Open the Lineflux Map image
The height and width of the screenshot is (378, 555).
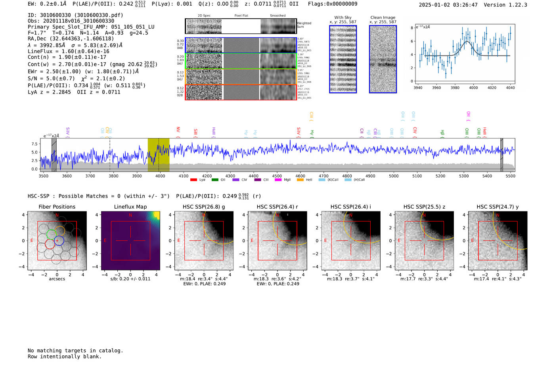point(130,241)
